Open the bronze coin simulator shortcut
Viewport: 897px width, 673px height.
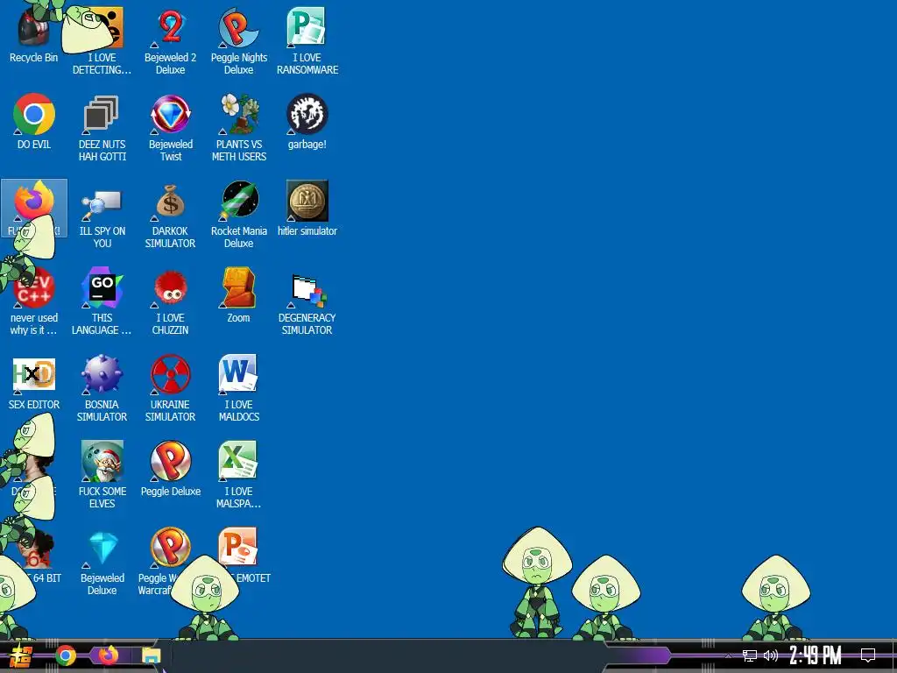click(307, 207)
